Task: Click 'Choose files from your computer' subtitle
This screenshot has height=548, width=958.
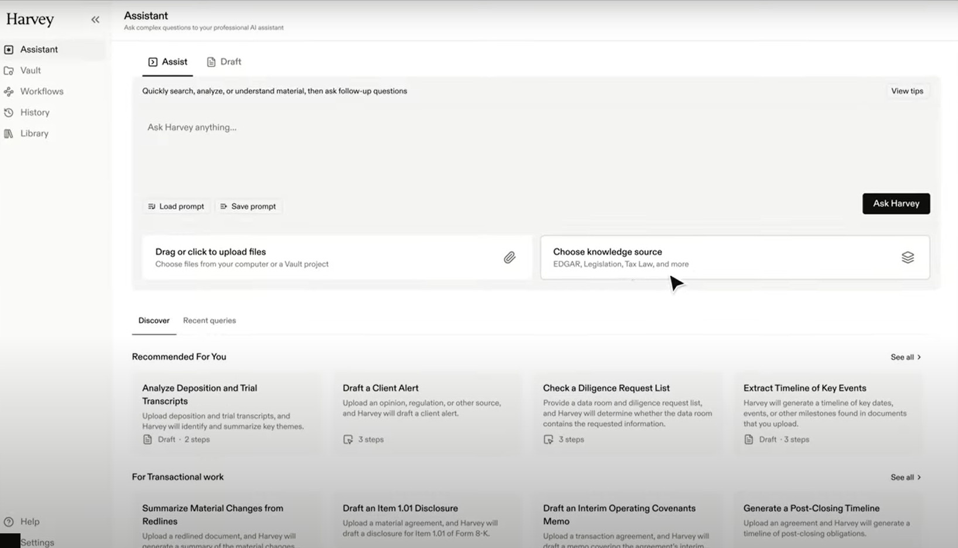Action: coord(242,265)
